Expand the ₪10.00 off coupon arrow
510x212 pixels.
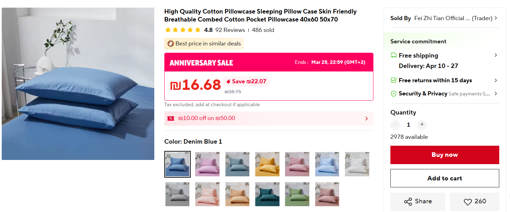point(366,119)
